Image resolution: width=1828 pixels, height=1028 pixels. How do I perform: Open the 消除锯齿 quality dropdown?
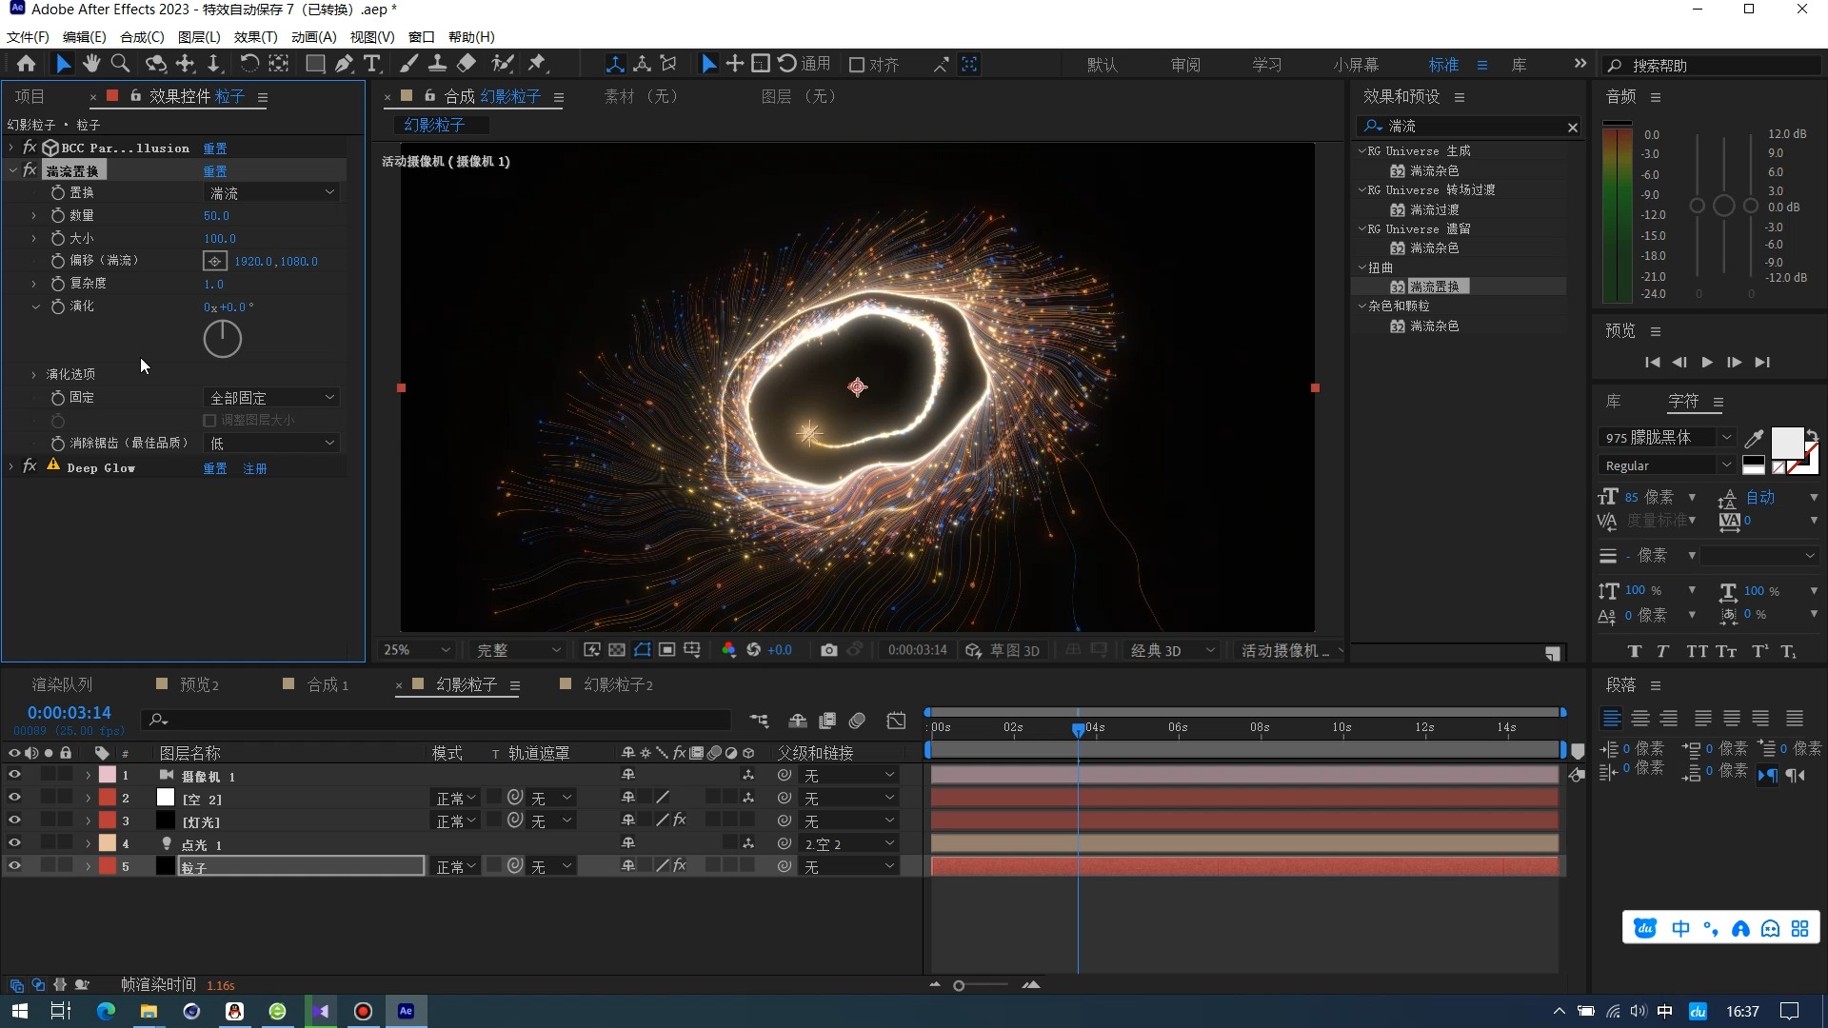click(x=271, y=444)
